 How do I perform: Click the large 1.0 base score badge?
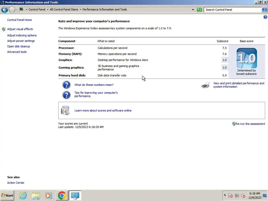(x=247, y=58)
